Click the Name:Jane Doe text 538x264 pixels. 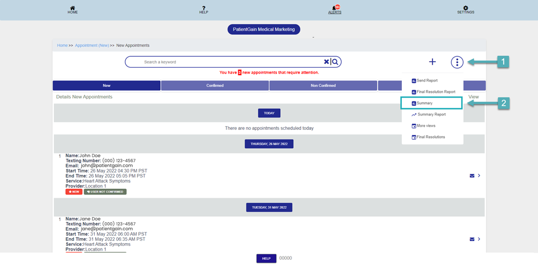[83, 219]
